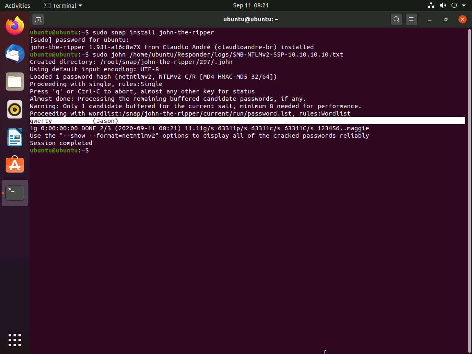The width and height of the screenshot is (472, 354).
Task: Launch Thunderbird mail from the dock
Action: (x=15, y=54)
